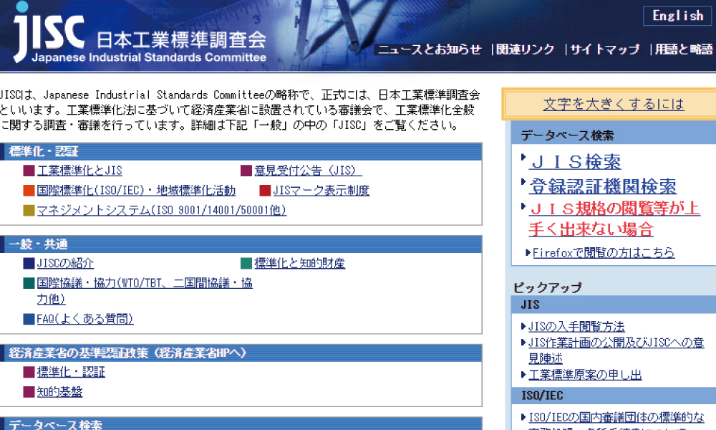Click the JIS pickup subheading
This screenshot has height=430, width=716.
tap(530, 305)
